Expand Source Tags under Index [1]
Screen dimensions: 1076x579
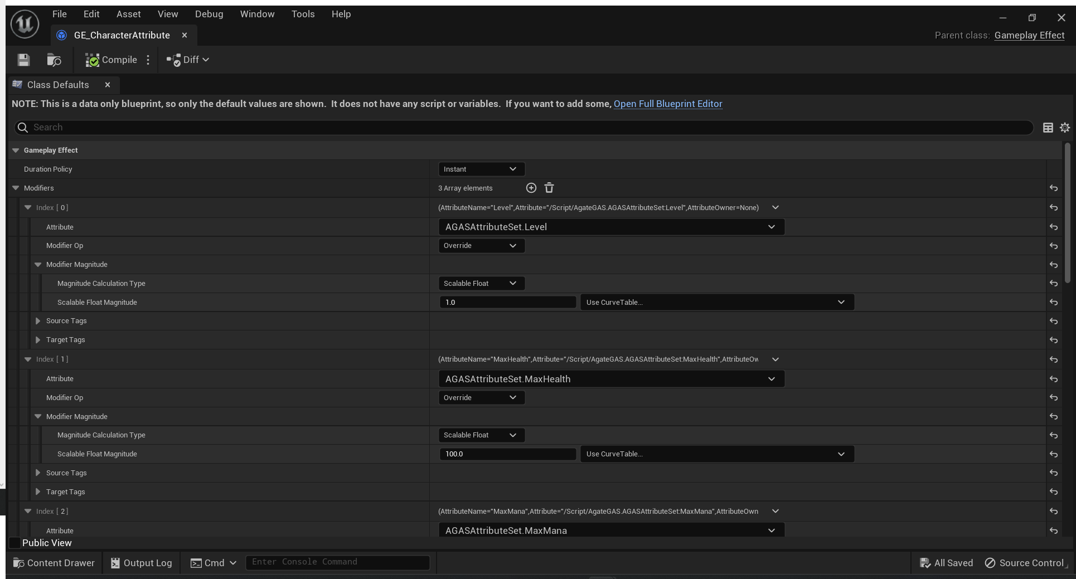pyautogui.click(x=38, y=473)
